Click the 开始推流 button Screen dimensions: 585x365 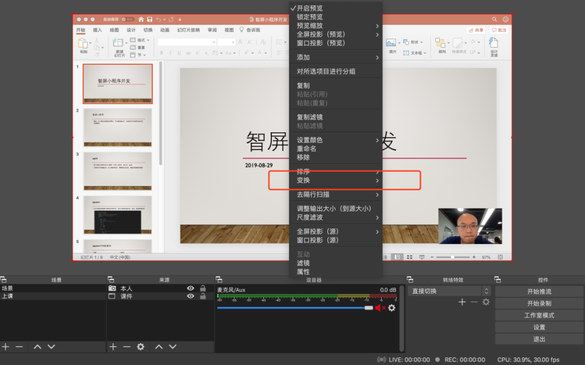click(539, 291)
